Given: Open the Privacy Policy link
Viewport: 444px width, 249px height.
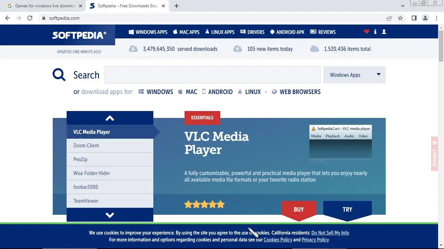Looking at the screenshot, I should pyautogui.click(x=315, y=240).
